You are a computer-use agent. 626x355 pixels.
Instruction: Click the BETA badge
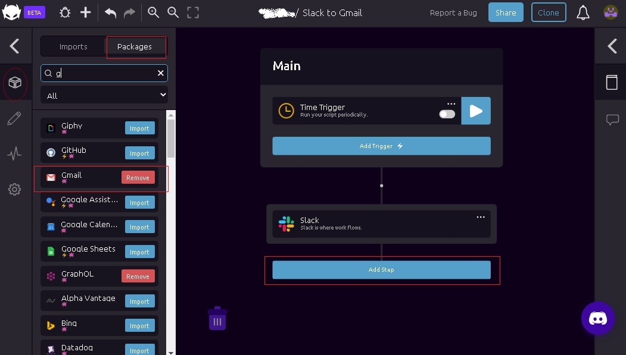click(x=35, y=12)
